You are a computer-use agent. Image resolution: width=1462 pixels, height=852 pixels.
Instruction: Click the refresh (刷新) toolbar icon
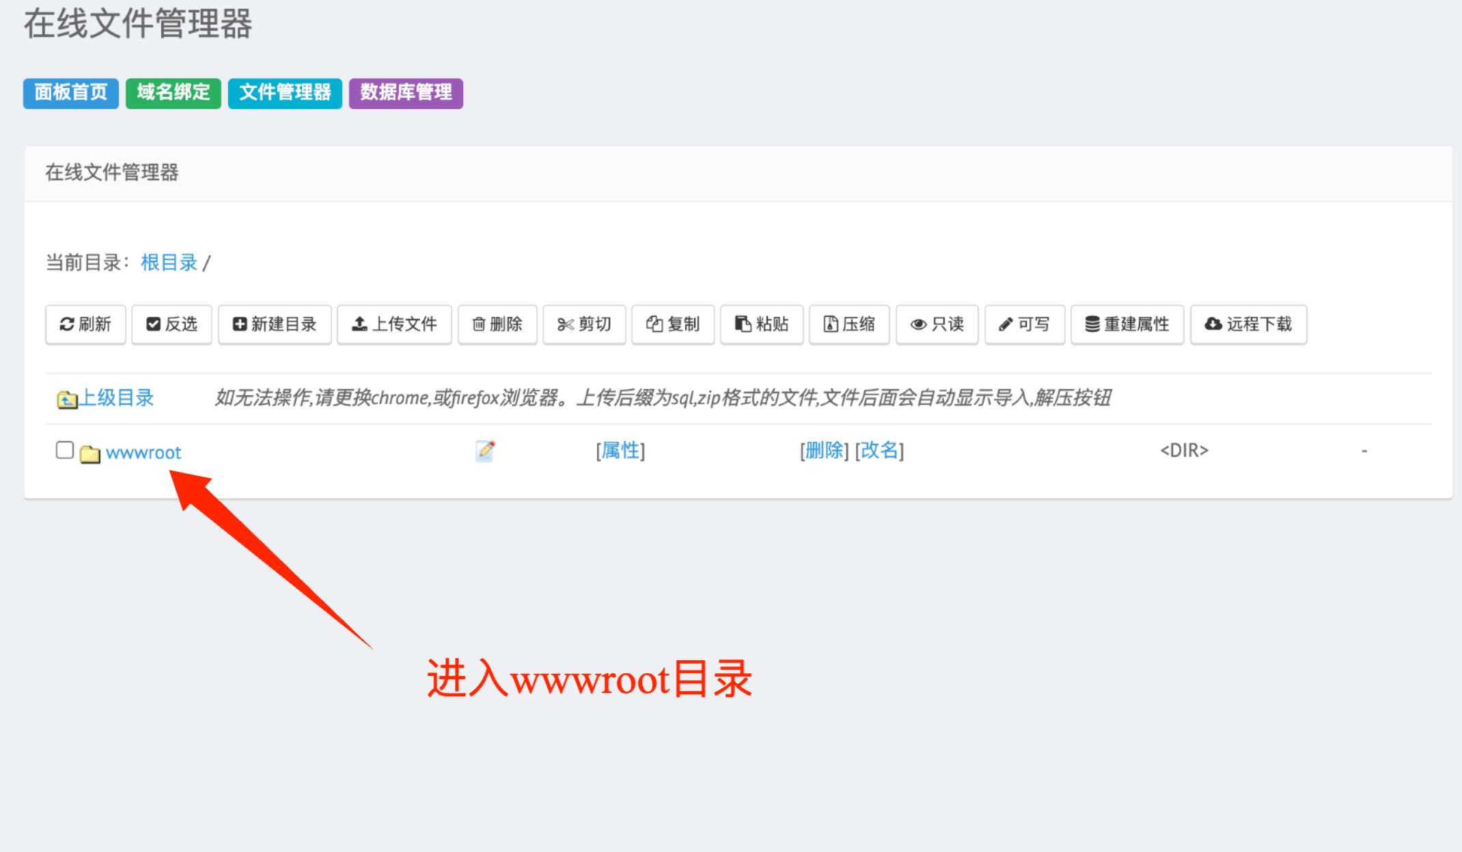(x=85, y=324)
